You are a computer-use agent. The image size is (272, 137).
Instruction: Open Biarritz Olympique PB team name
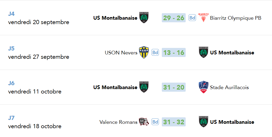tap(236, 18)
